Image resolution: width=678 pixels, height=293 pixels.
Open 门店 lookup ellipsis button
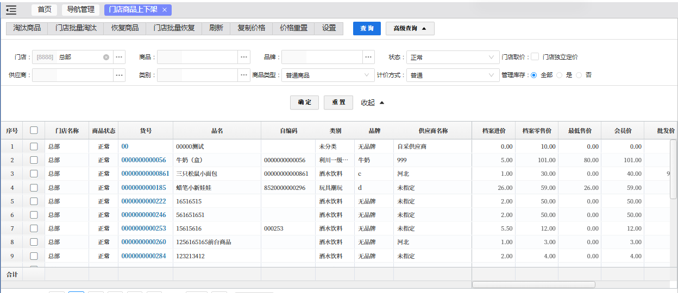pos(120,57)
